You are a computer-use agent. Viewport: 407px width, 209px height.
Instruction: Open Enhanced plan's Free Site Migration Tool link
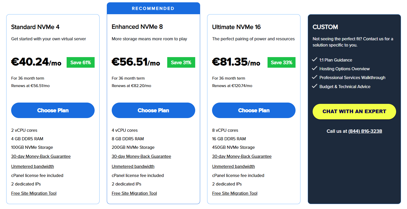coord(134,193)
